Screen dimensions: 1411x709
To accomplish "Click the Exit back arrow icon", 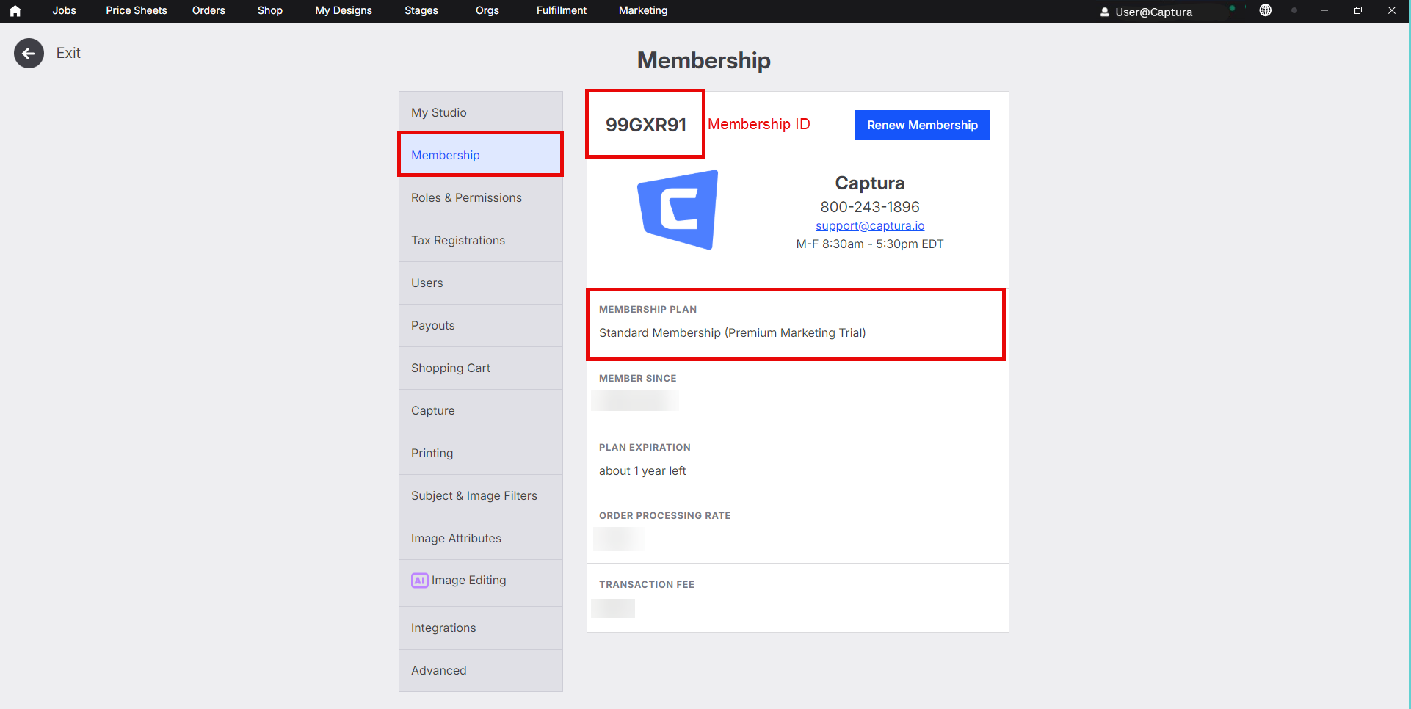I will tap(29, 54).
